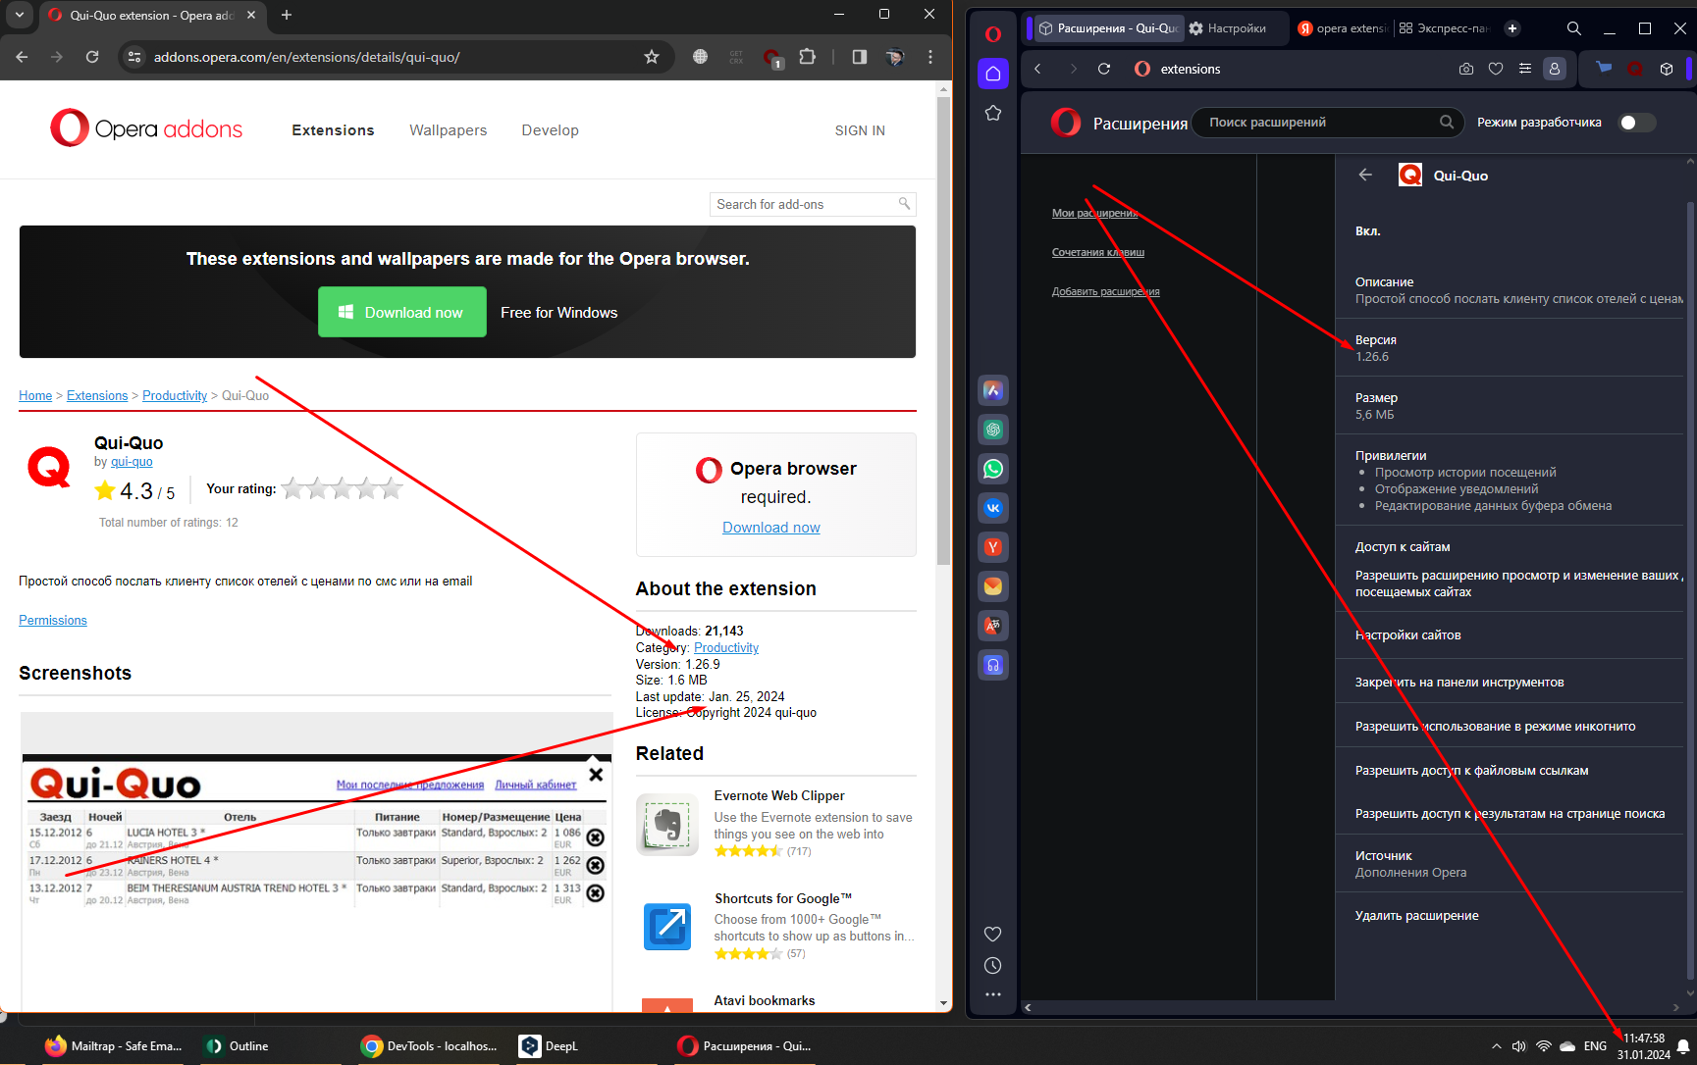Viewport: 1697px width, 1065px height.
Task: Click the Chrome page vertical scrollbar
Action: (943, 331)
